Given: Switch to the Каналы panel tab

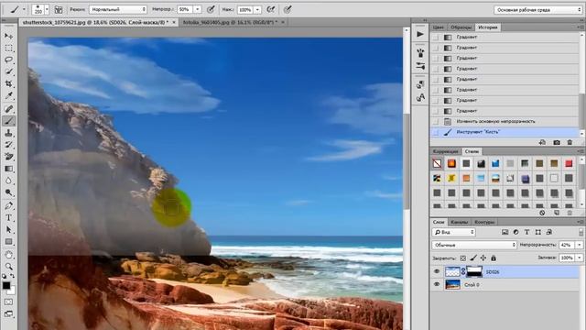Looking at the screenshot, I should tap(459, 222).
